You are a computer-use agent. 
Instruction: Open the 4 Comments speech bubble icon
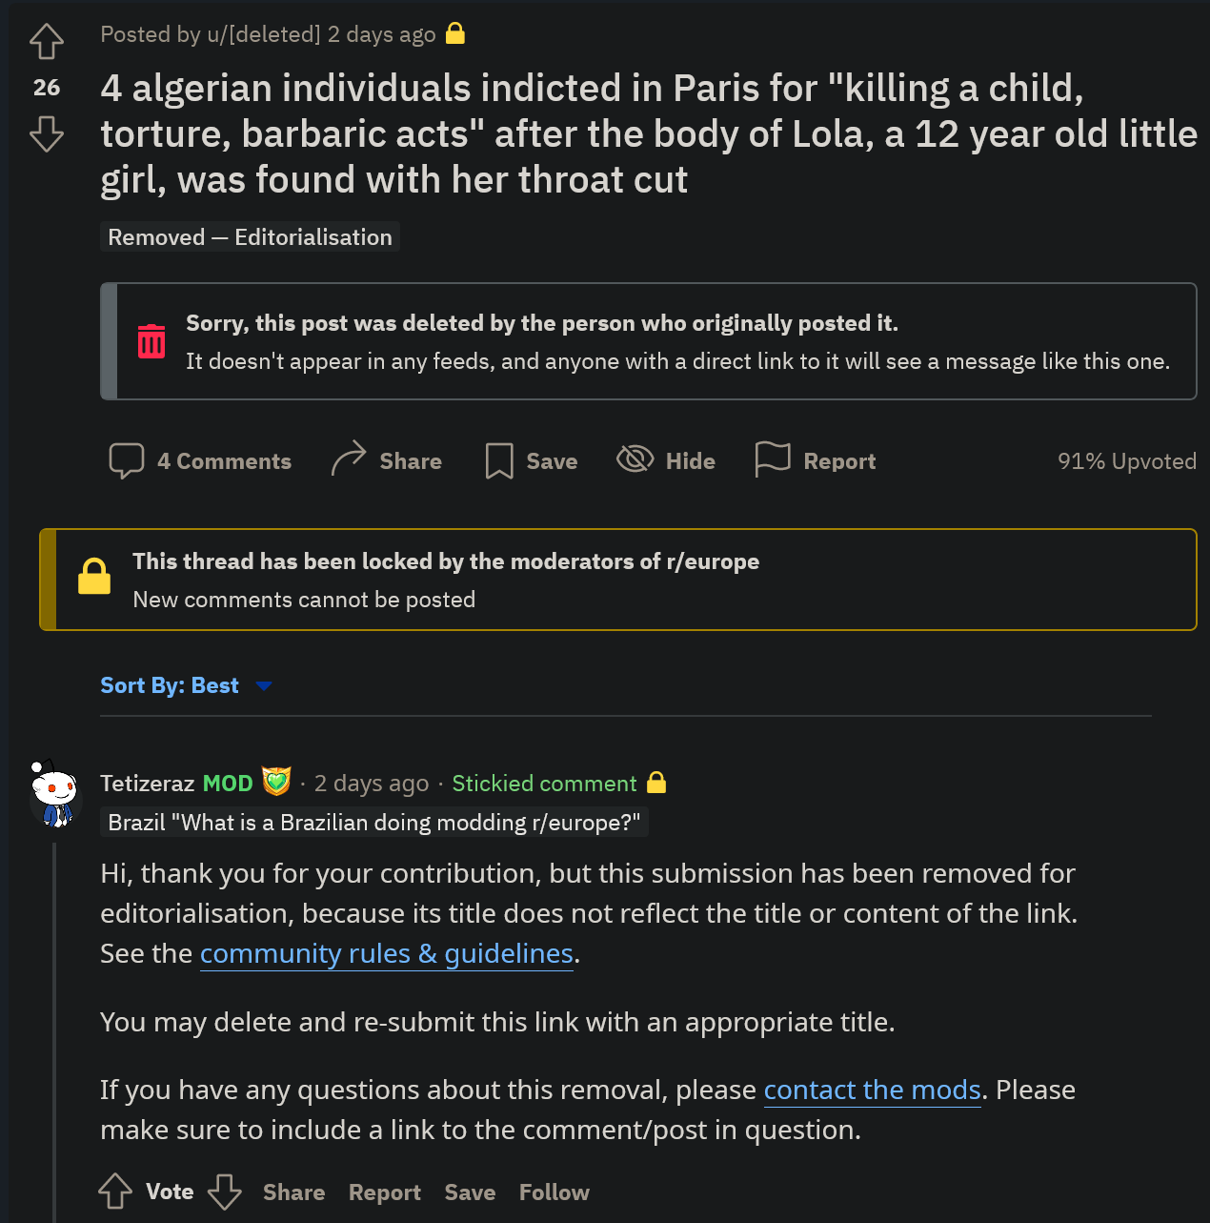click(x=127, y=460)
